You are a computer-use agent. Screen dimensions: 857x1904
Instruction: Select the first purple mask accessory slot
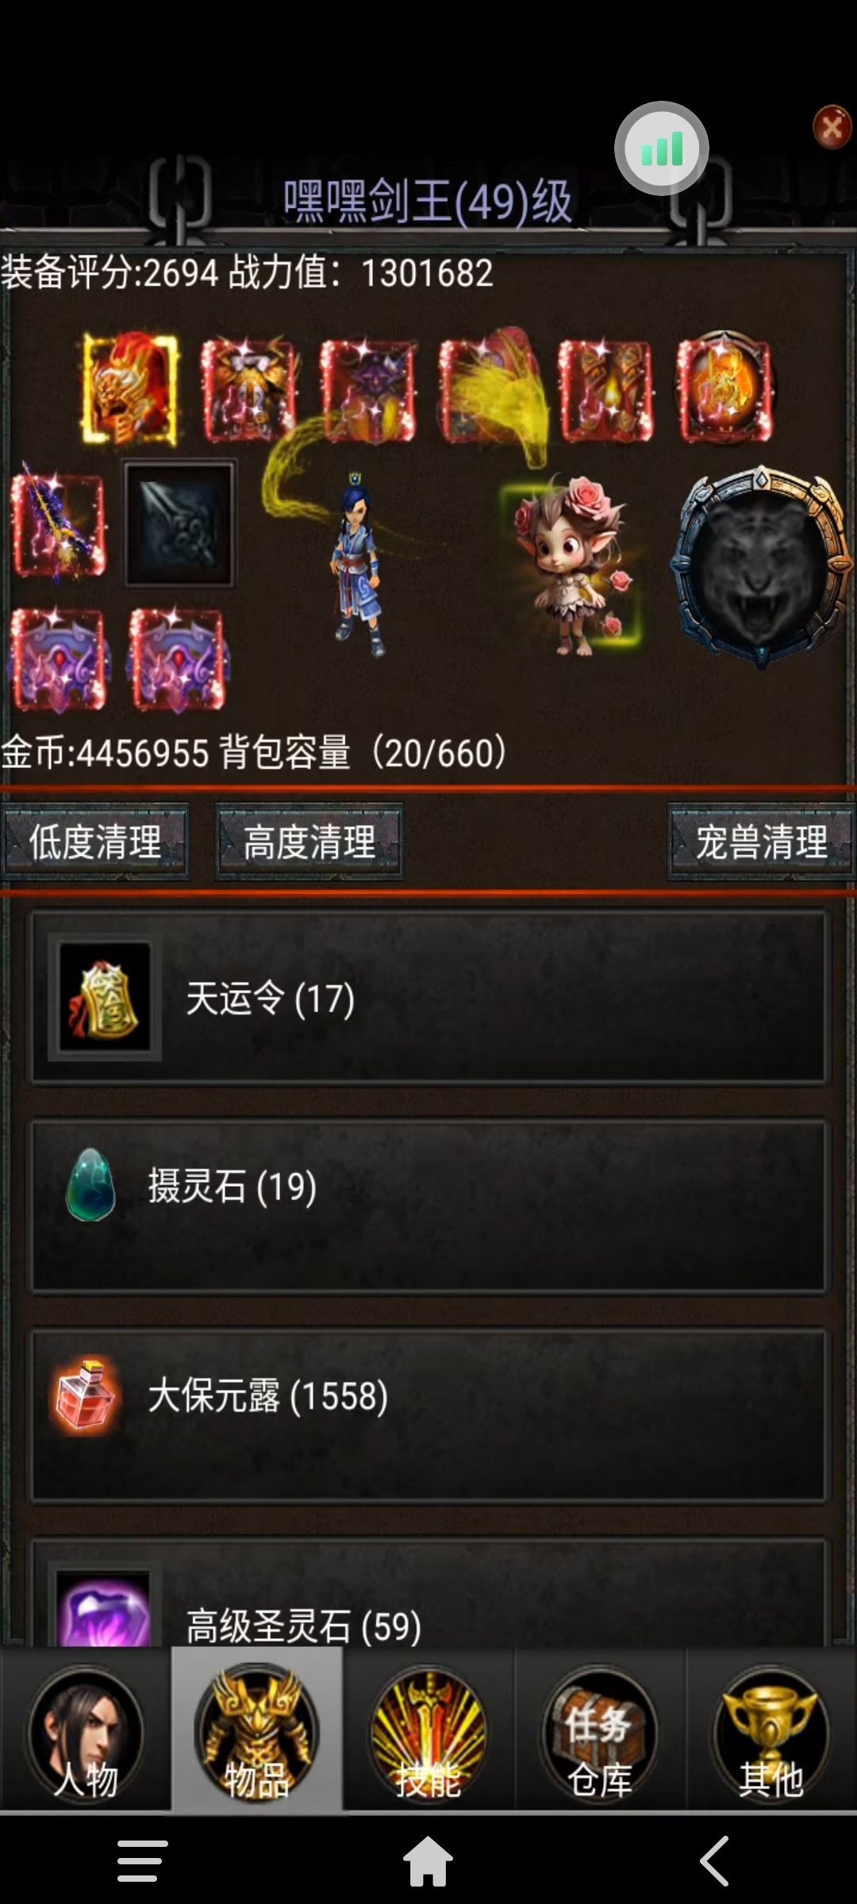[x=58, y=660]
